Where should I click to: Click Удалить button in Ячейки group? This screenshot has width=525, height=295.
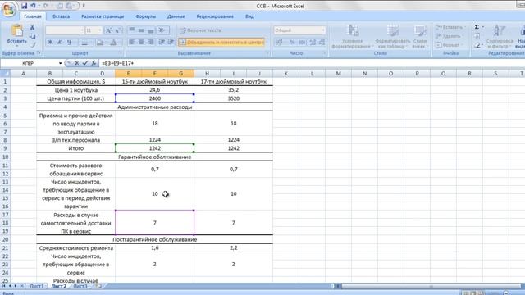(x=450, y=36)
